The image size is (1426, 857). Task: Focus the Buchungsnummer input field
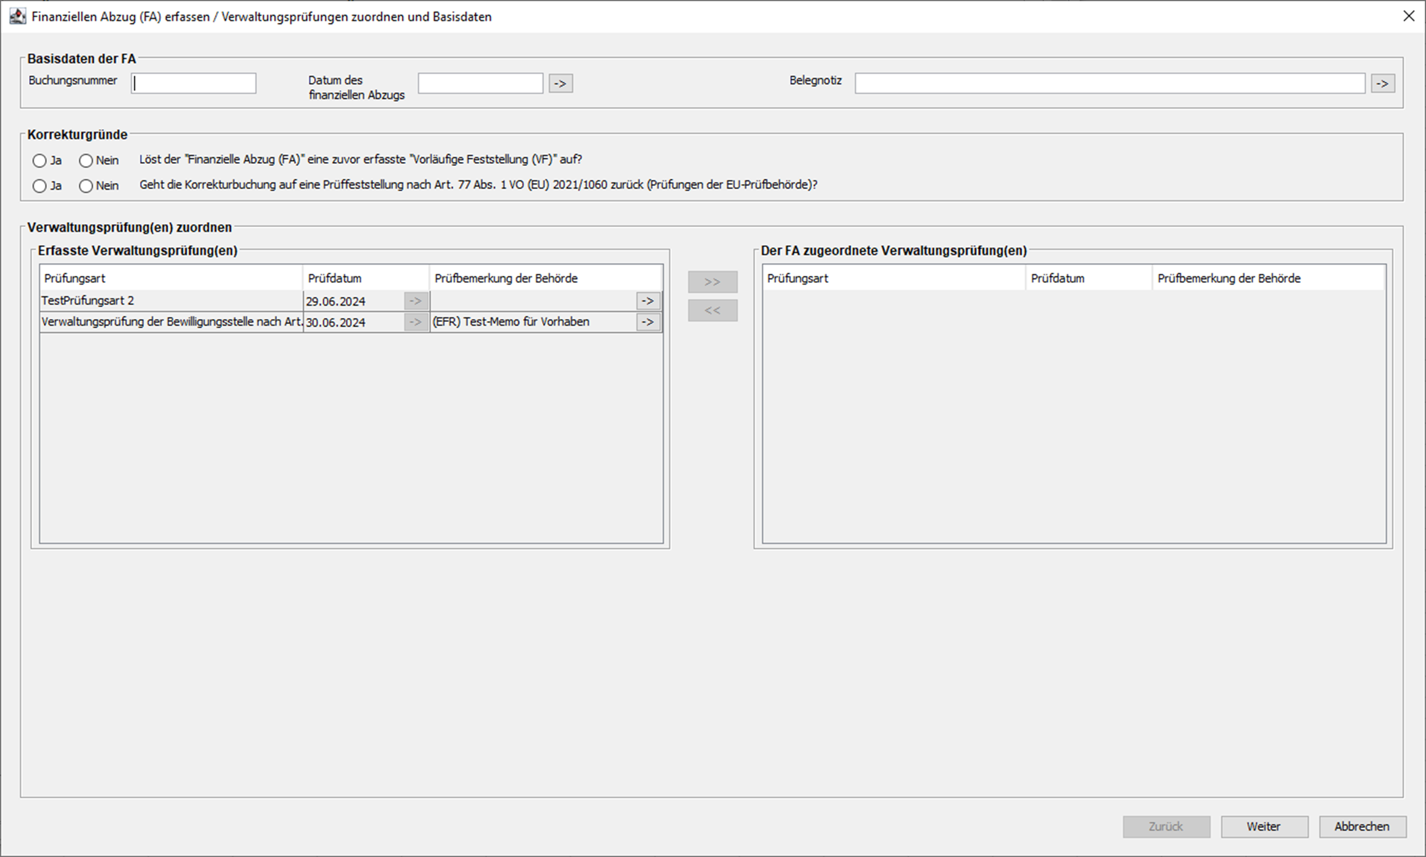pyautogui.click(x=194, y=83)
